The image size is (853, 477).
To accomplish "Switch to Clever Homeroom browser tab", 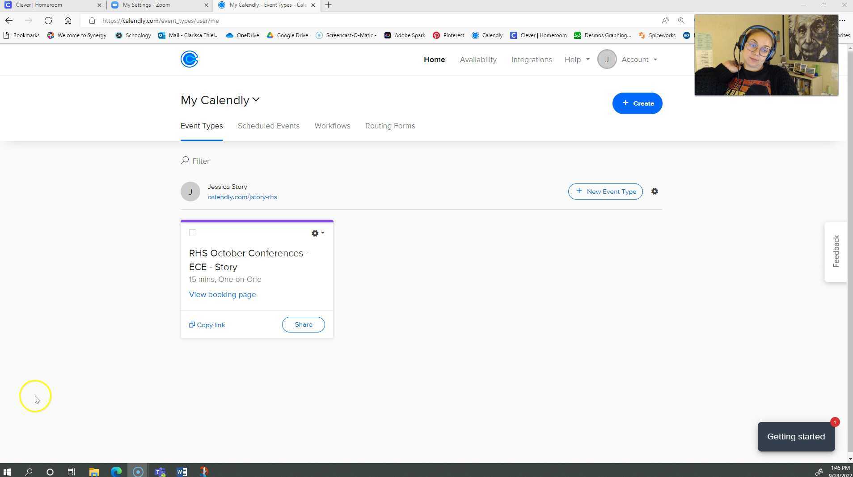I will tap(53, 5).
